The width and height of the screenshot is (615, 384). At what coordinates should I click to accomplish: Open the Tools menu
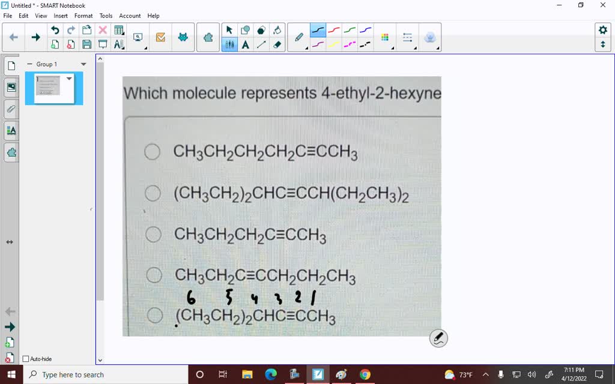pos(106,16)
